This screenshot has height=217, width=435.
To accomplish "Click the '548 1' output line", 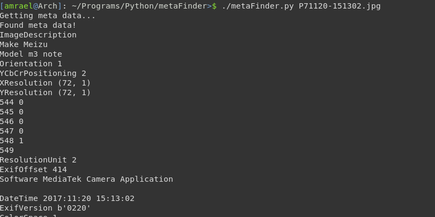I will 12,141.
